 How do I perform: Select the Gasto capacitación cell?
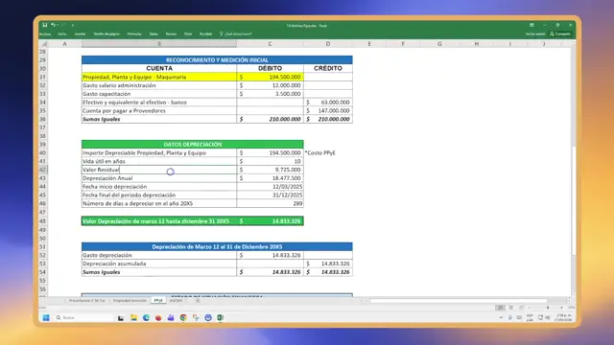pos(159,94)
